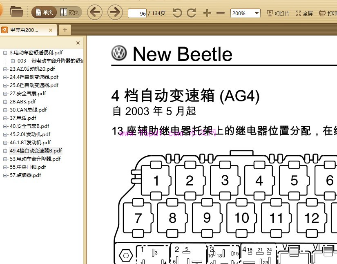Close the 甲壳虫200... tab
The image size is (337, 264).
[x=51, y=30]
